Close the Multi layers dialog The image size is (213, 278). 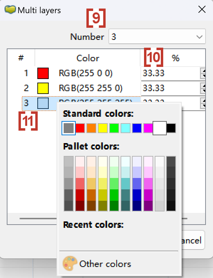pyautogui.click(x=202, y=10)
